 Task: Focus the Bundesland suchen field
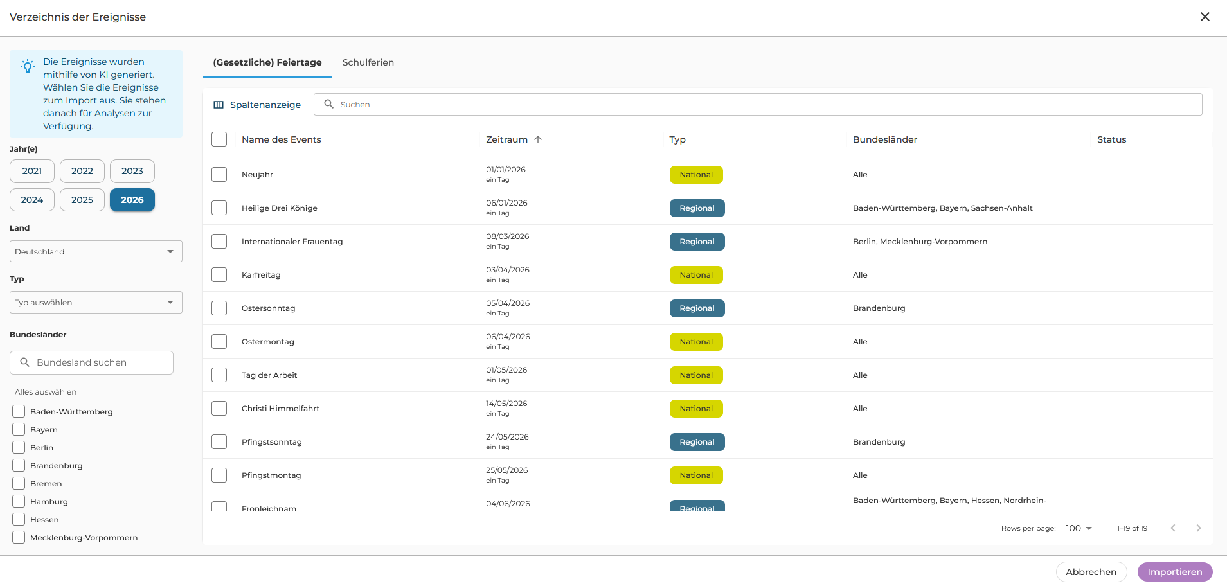coord(91,362)
